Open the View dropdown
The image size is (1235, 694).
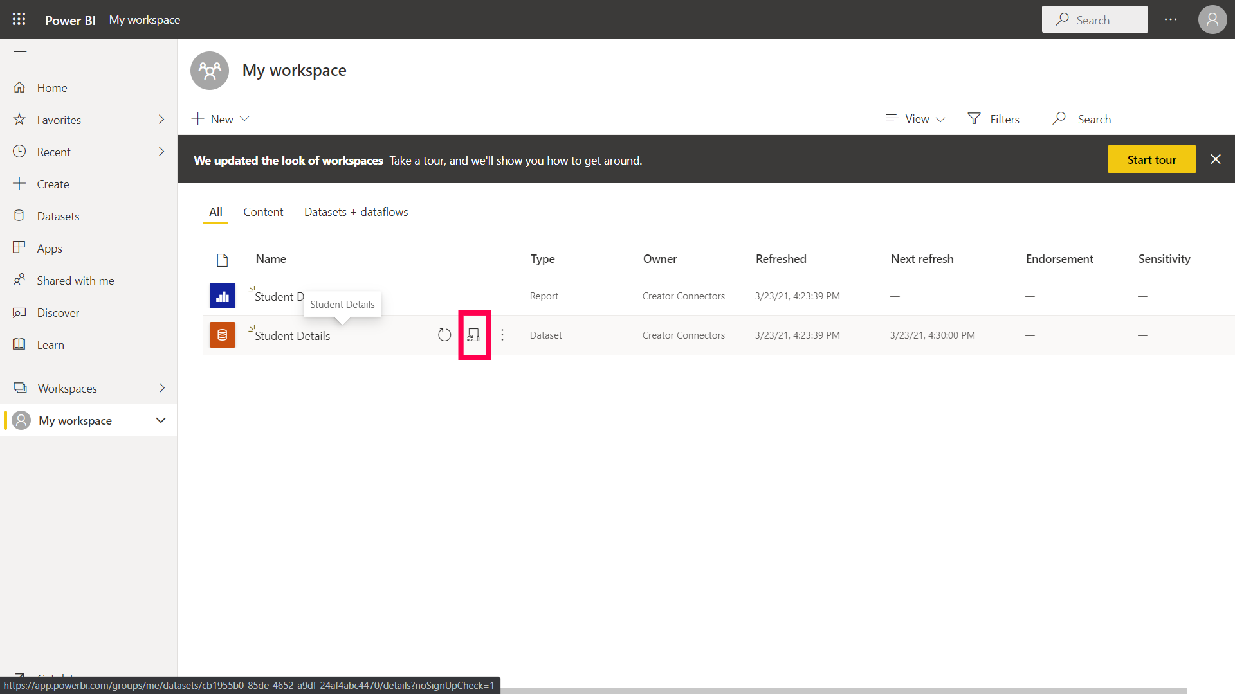[916, 119]
